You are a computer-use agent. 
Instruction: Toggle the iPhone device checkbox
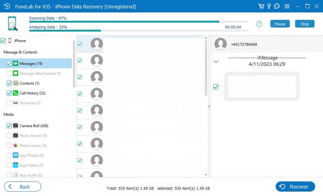tap(3, 41)
